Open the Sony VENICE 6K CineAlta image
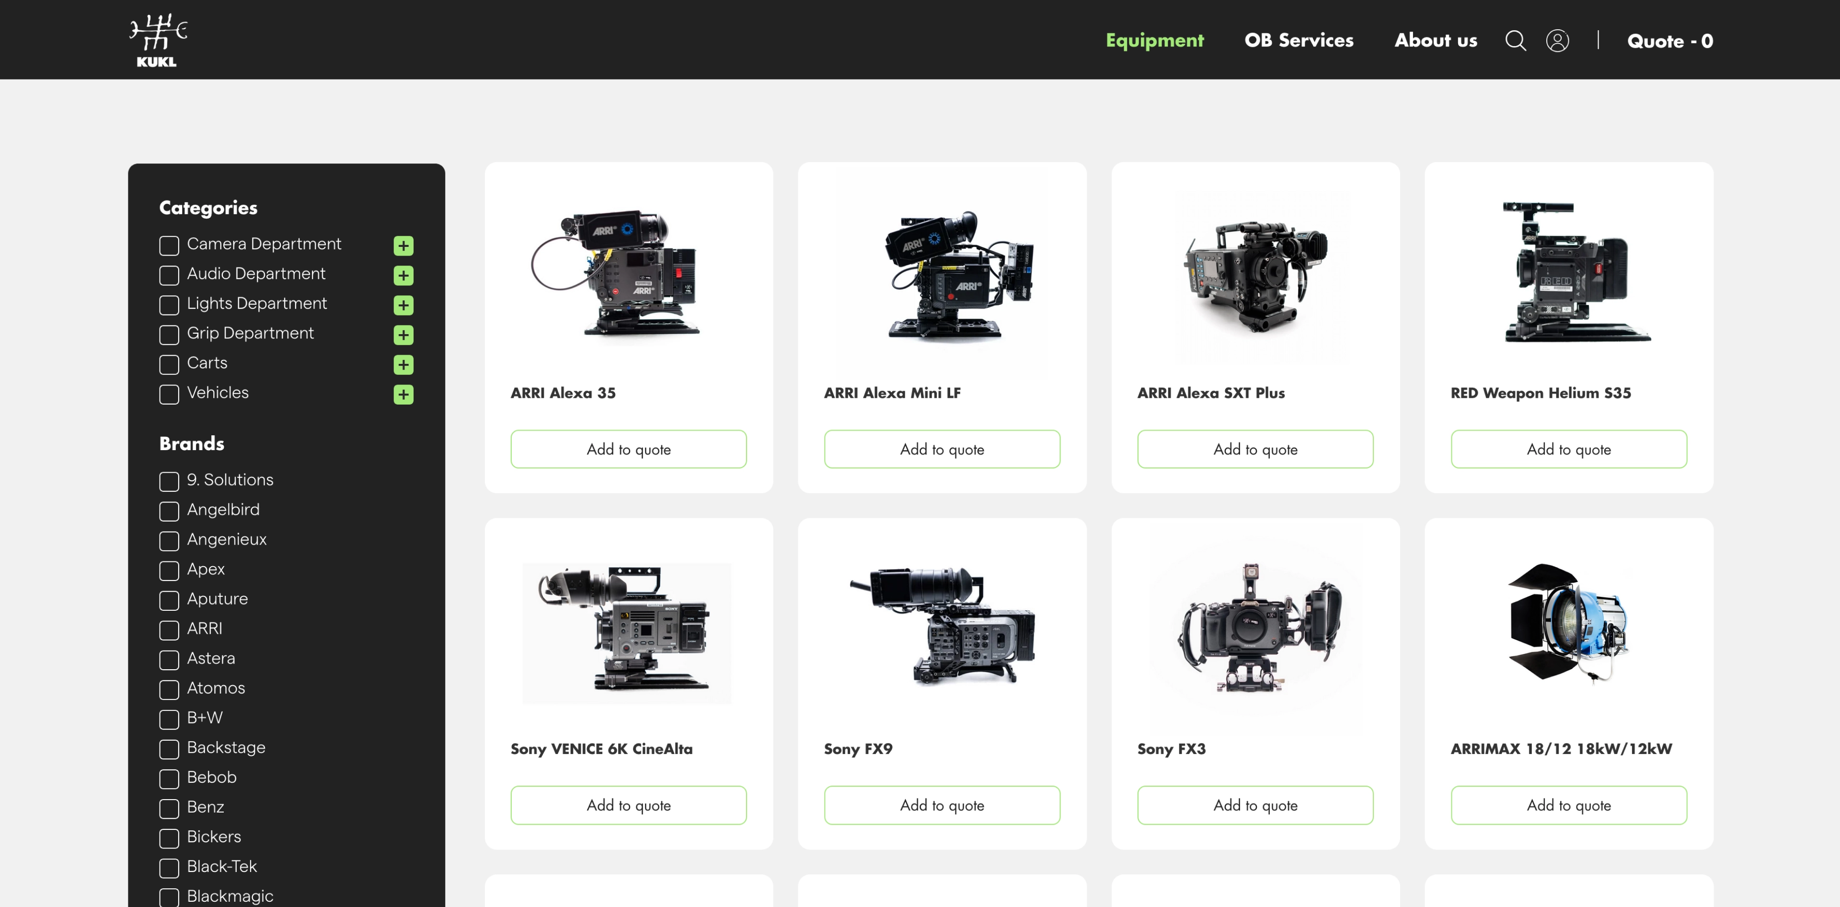Screen dimensions: 1840x907 (627, 633)
